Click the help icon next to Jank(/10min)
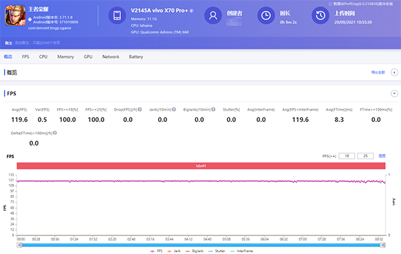Viewport: 401px width, 254px height. [x=174, y=109]
